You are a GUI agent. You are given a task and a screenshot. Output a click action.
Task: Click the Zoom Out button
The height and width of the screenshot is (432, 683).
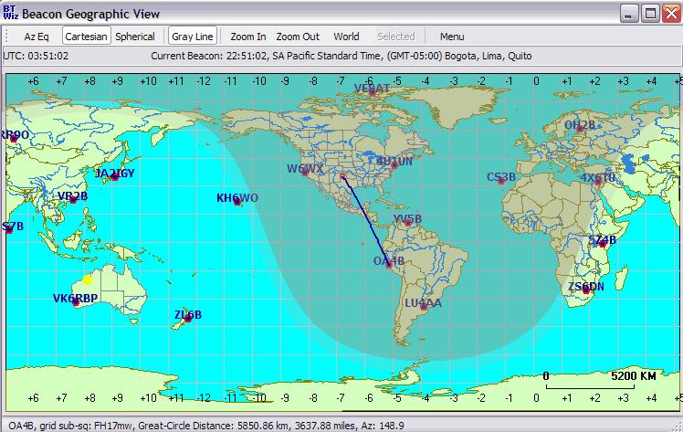[x=298, y=37]
